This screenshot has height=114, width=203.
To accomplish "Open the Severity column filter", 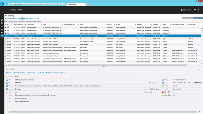I will click(12, 24).
